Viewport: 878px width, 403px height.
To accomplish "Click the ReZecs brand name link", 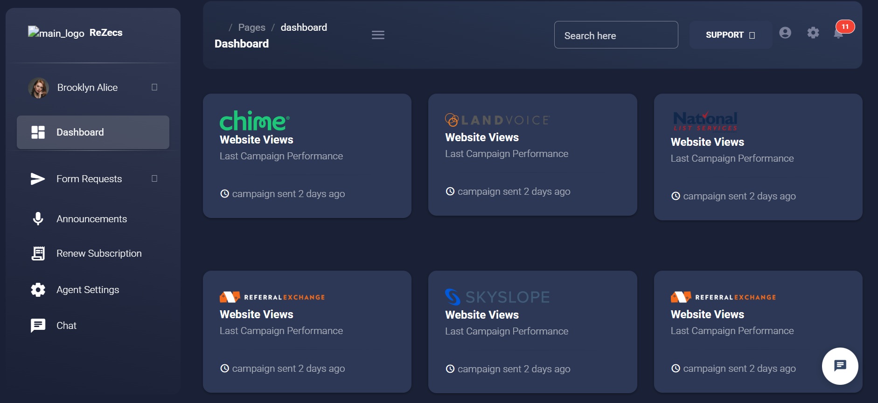I will (106, 33).
